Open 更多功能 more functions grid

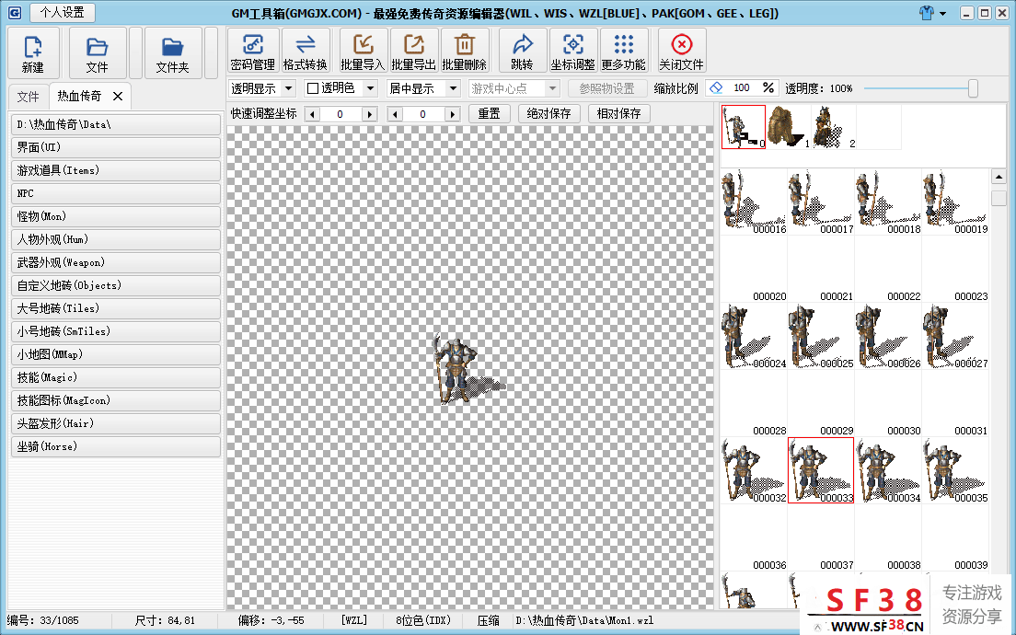coord(623,52)
